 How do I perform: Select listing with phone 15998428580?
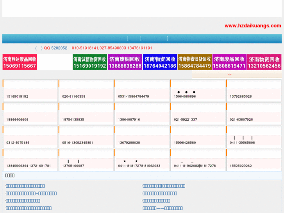pyautogui.click(x=198, y=137)
